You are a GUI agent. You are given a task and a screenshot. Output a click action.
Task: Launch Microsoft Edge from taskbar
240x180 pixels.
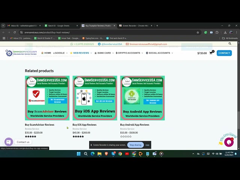93,154
